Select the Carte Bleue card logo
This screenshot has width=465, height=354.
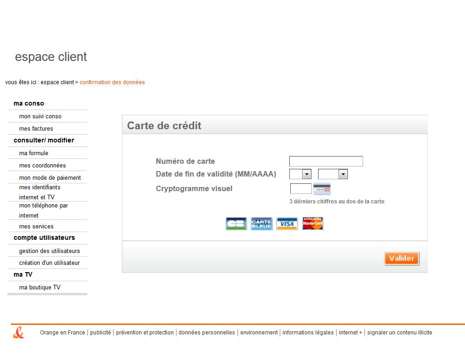point(261,223)
